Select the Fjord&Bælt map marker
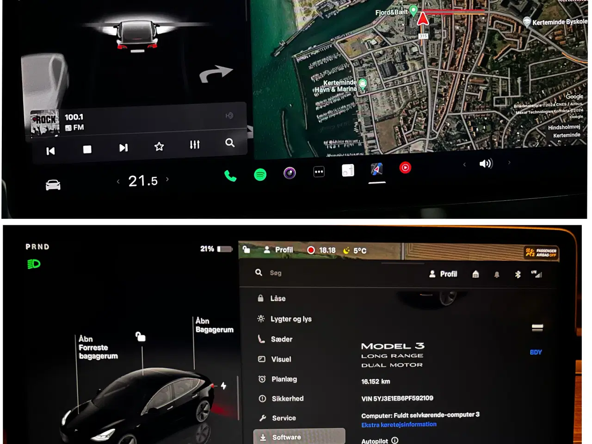Screen dimensions: 592x444 (413, 11)
